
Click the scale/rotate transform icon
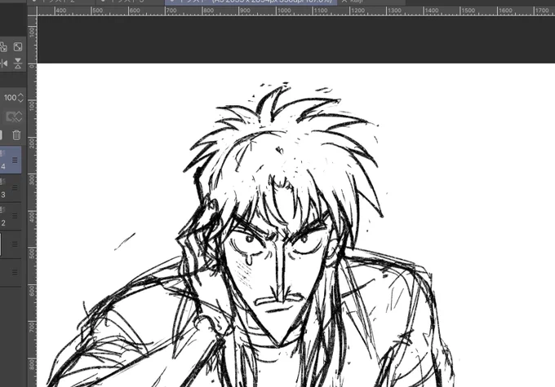pos(18,47)
